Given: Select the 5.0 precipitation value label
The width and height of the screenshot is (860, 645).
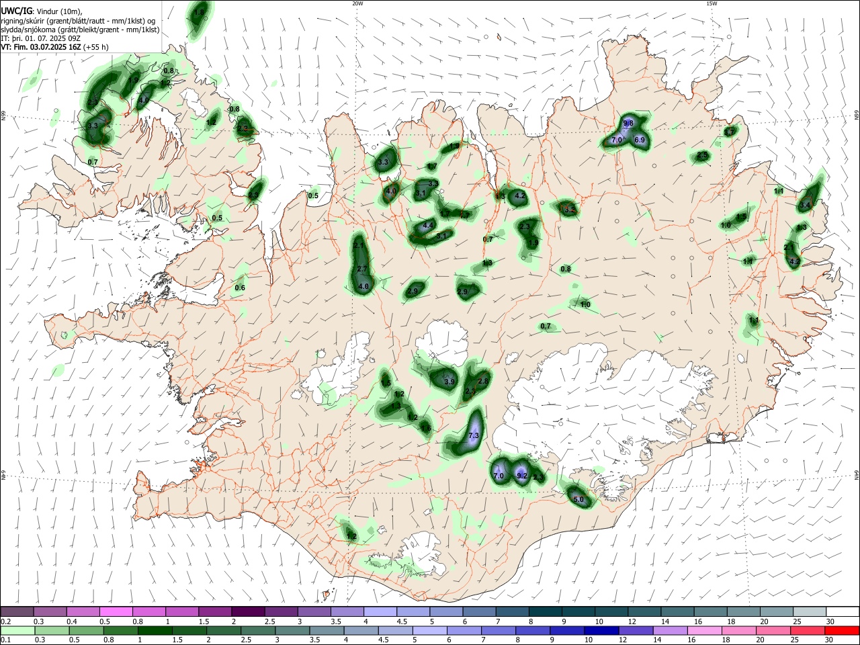Looking at the screenshot, I should 578,500.
